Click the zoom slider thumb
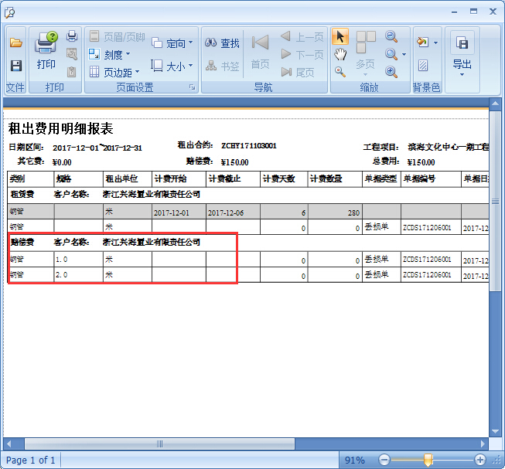 [x=428, y=460]
